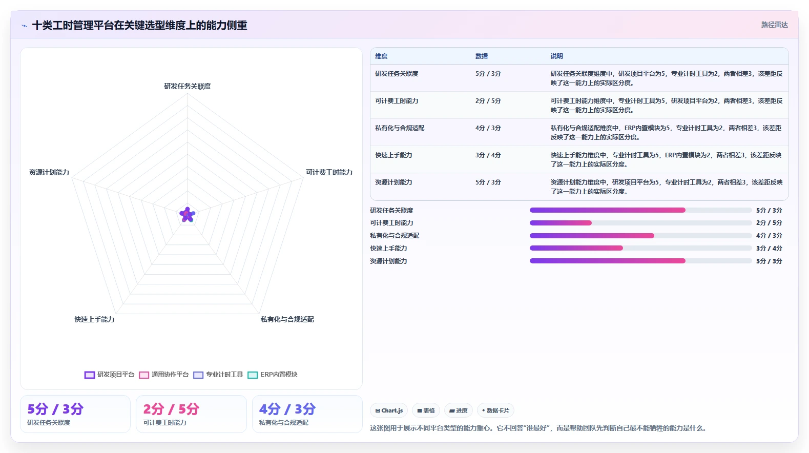Click the ERP内置模块 legend color box
Image resolution: width=809 pixels, height=453 pixels.
[253, 375]
